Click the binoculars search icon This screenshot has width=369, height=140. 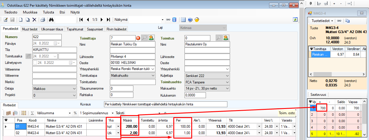[x=51, y=20]
